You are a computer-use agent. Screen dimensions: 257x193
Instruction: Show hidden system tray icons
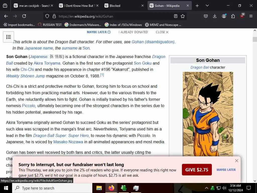207,188
